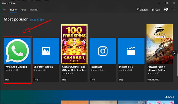Click the Forza Horizon 4 rating 13
This screenshot has width=178, height=104.
click(153, 73)
